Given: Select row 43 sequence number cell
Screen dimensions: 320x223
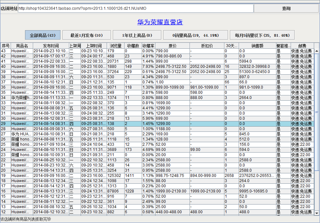Looking at the screenshot, I should tap(6, 51).
